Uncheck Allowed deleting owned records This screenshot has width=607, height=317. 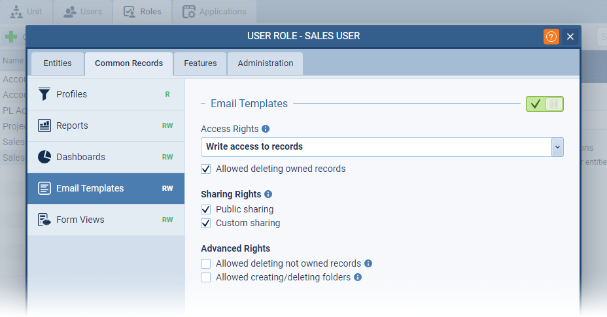(206, 169)
